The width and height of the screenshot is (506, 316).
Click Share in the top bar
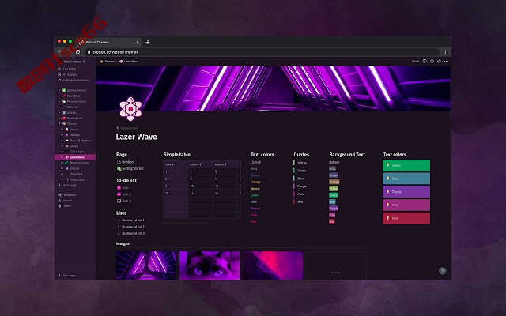click(415, 62)
